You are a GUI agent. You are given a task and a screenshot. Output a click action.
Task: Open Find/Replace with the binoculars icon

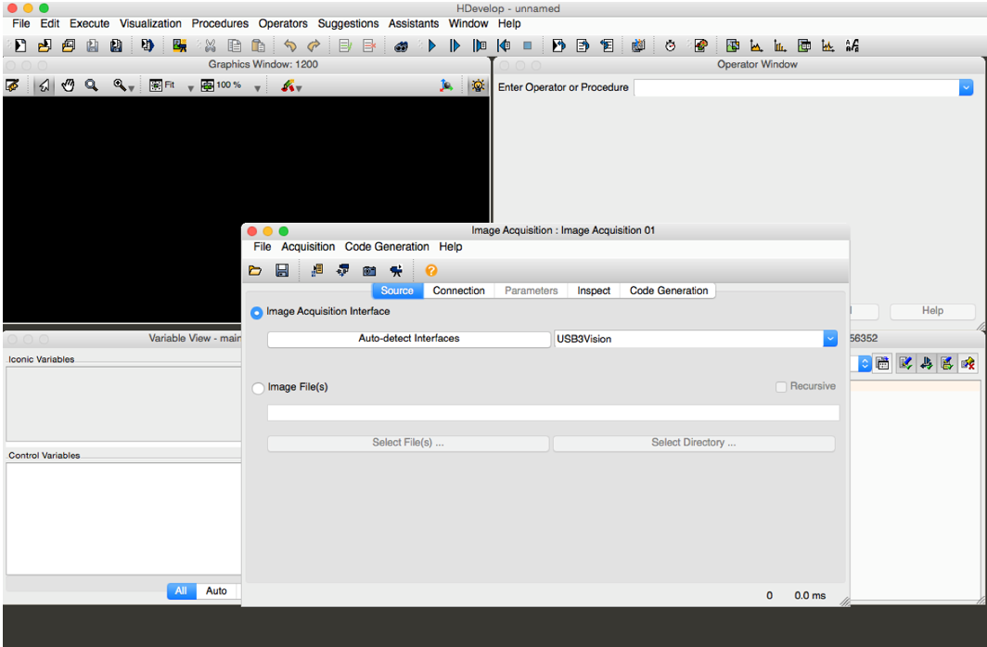(401, 45)
